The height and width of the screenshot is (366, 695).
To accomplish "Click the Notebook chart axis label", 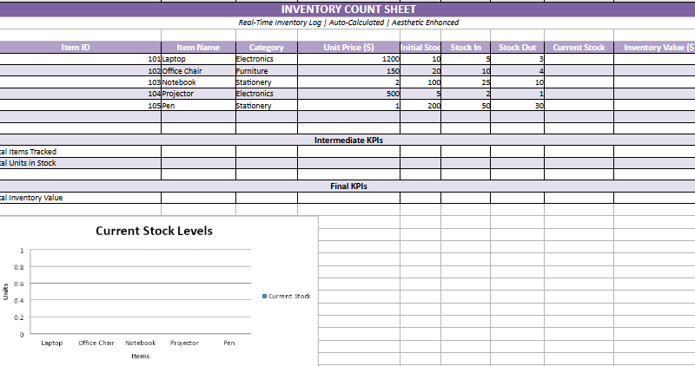I will pyautogui.click(x=141, y=343).
